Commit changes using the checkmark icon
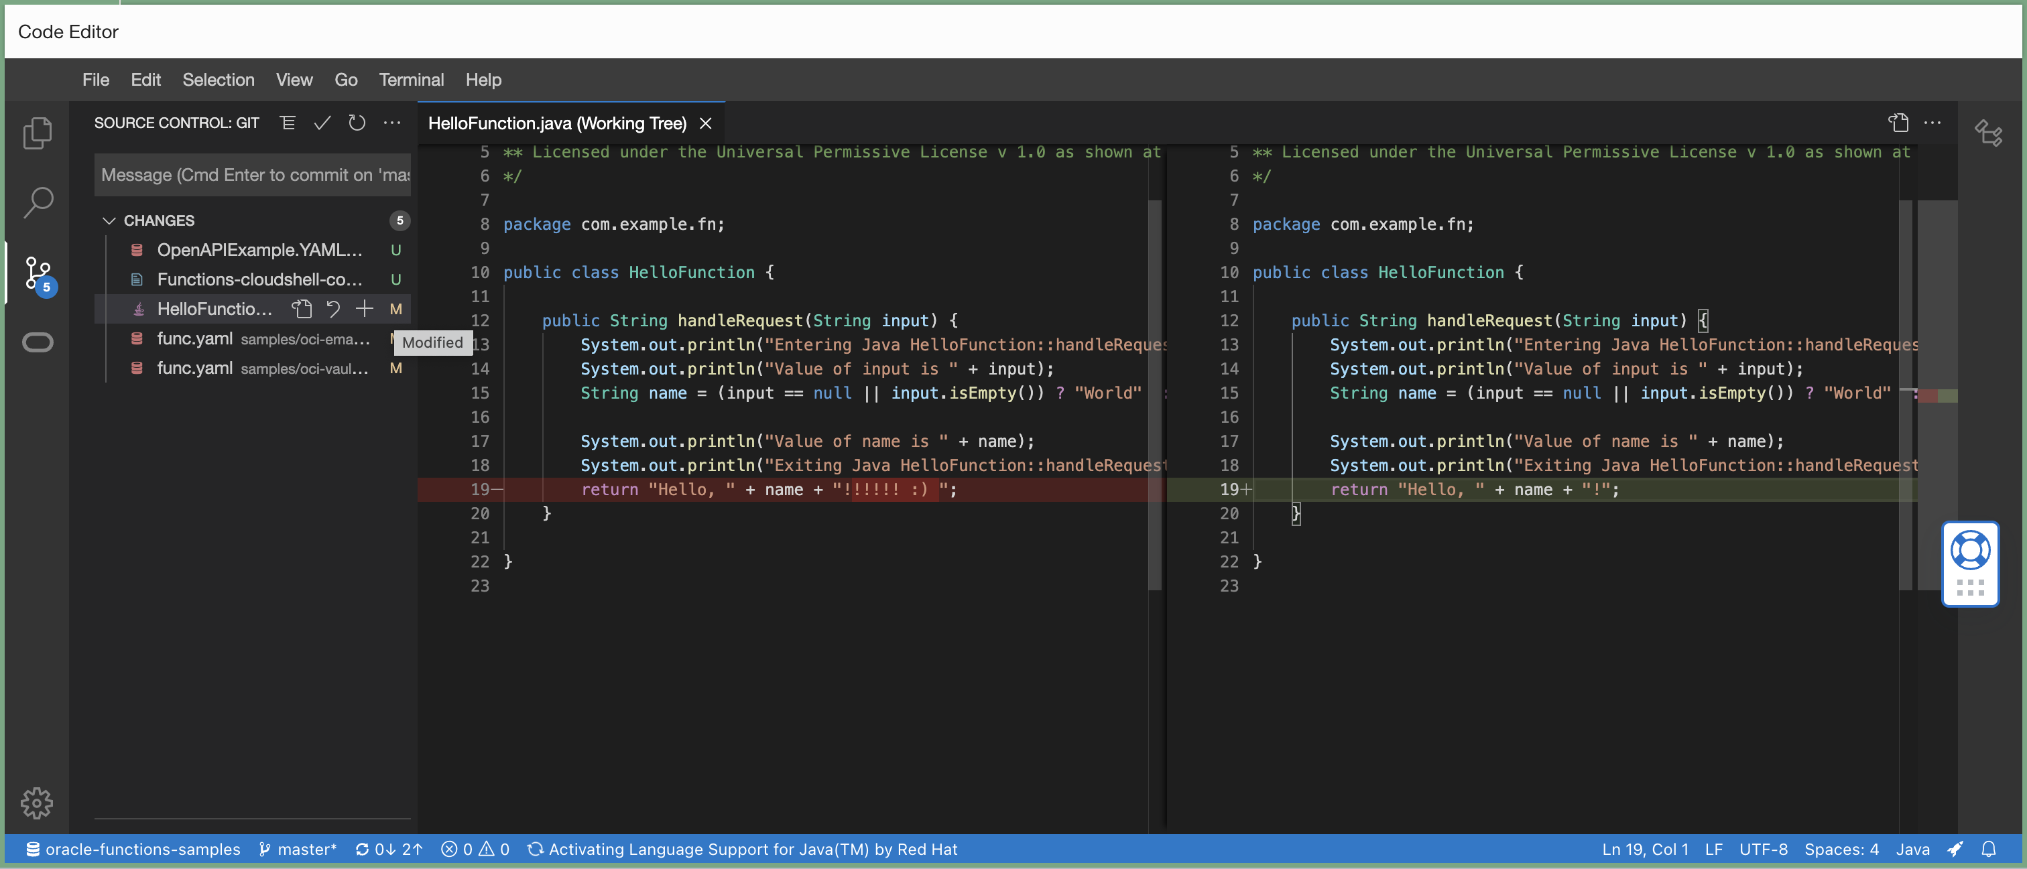Viewport: 2027px width, 869px height. click(x=322, y=123)
